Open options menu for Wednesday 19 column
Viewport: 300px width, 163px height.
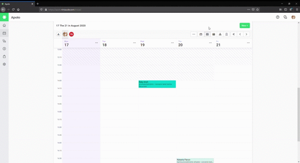[x=172, y=43]
